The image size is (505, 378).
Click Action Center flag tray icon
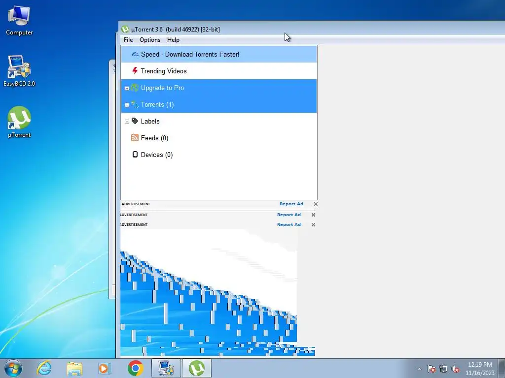(432, 369)
